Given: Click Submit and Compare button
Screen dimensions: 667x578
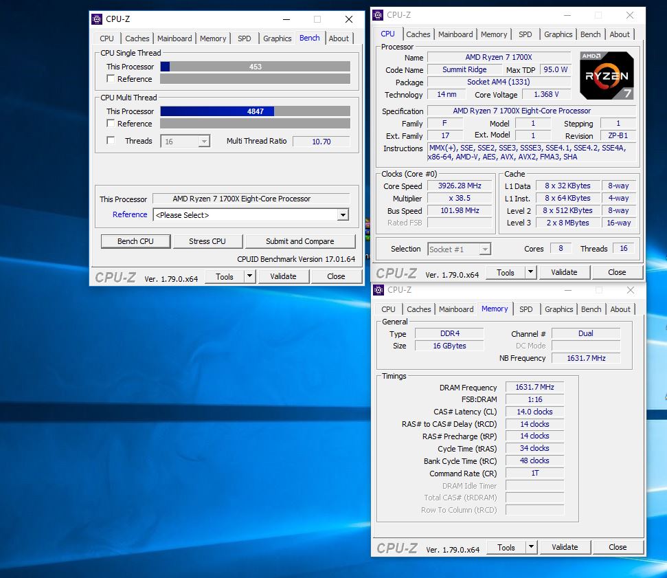Looking at the screenshot, I should (300, 241).
